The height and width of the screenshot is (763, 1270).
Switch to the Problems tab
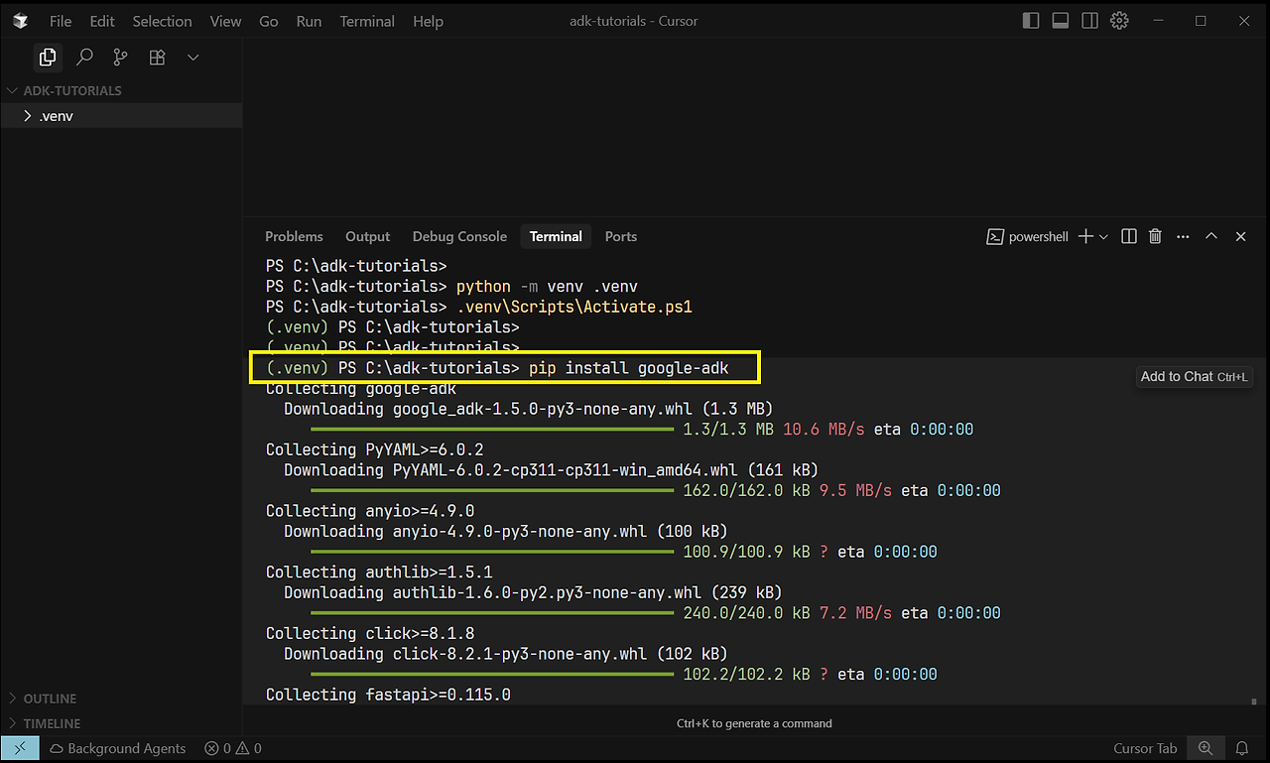pos(294,236)
